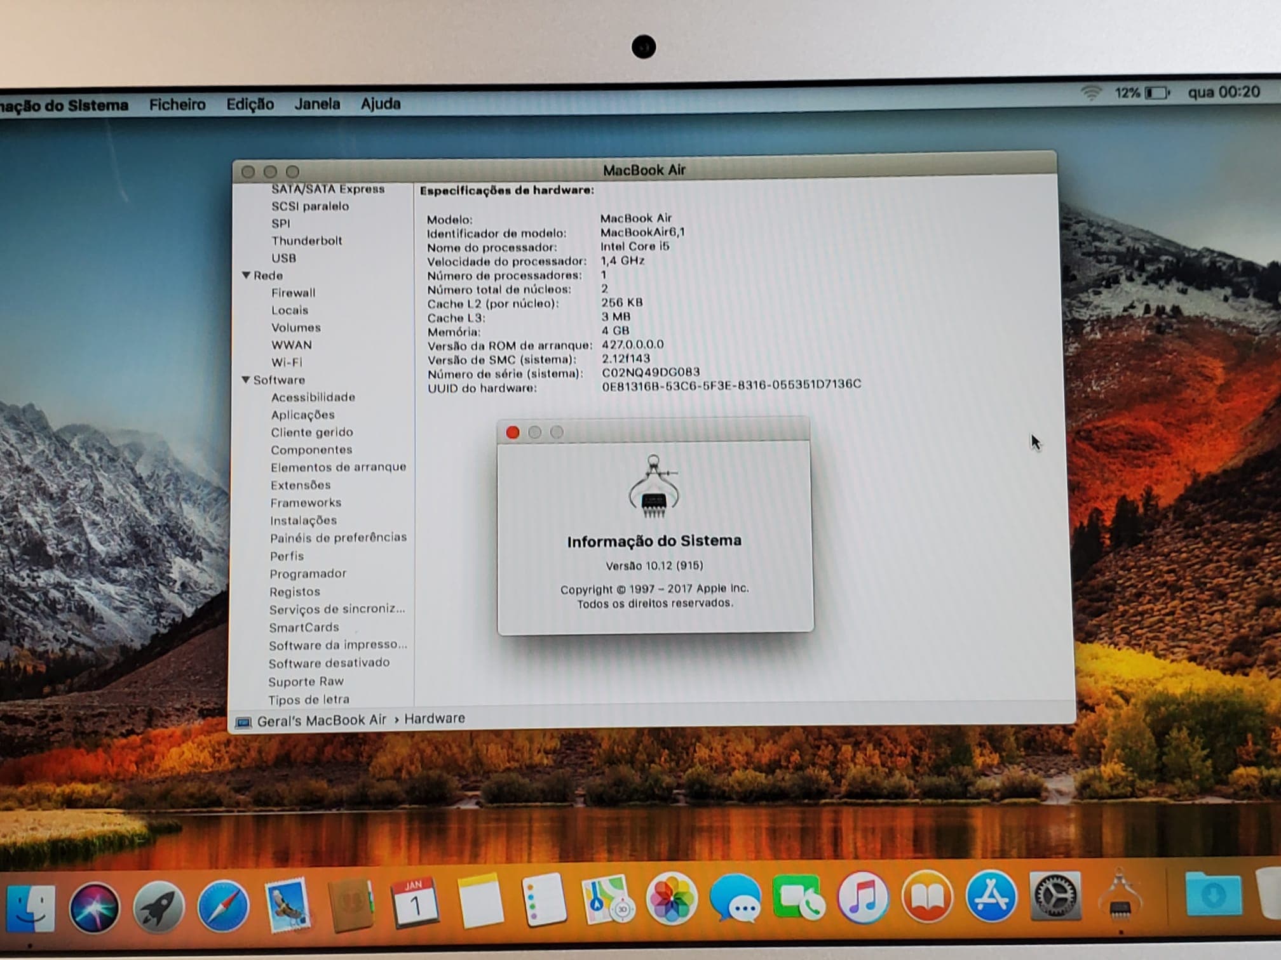Open FaceTime icon in Dock
1281x960 pixels.
(x=799, y=897)
